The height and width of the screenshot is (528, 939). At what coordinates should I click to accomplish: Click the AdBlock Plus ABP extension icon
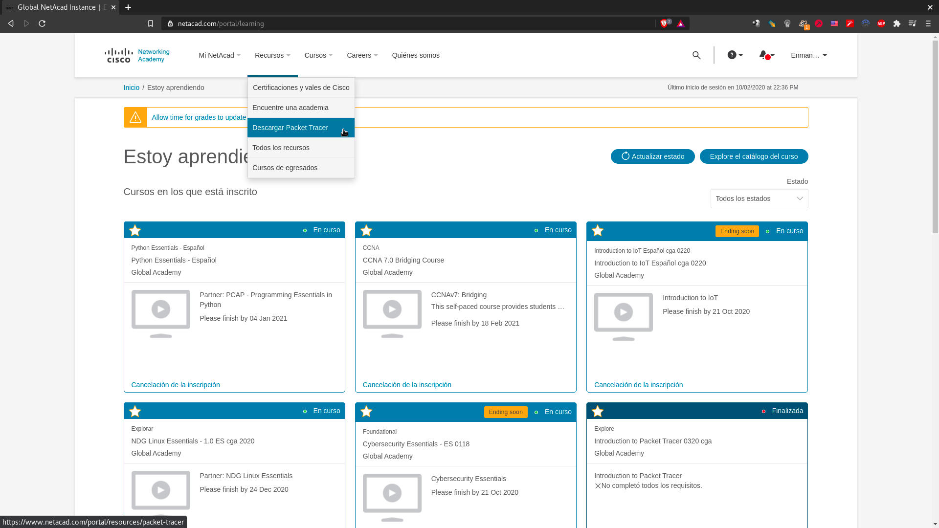(x=881, y=23)
